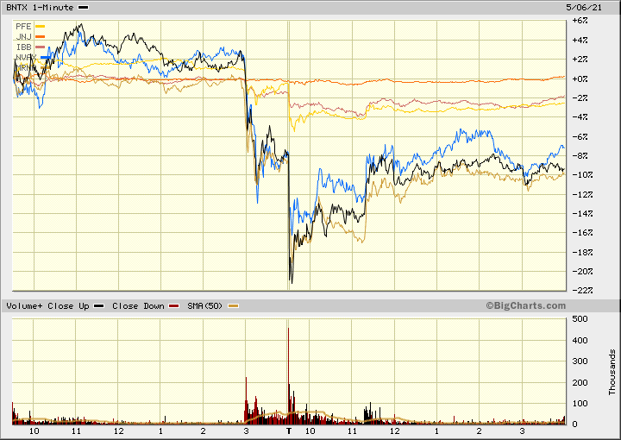Click the -20% price axis label
The width and height of the screenshot is (621, 440).
pos(582,271)
